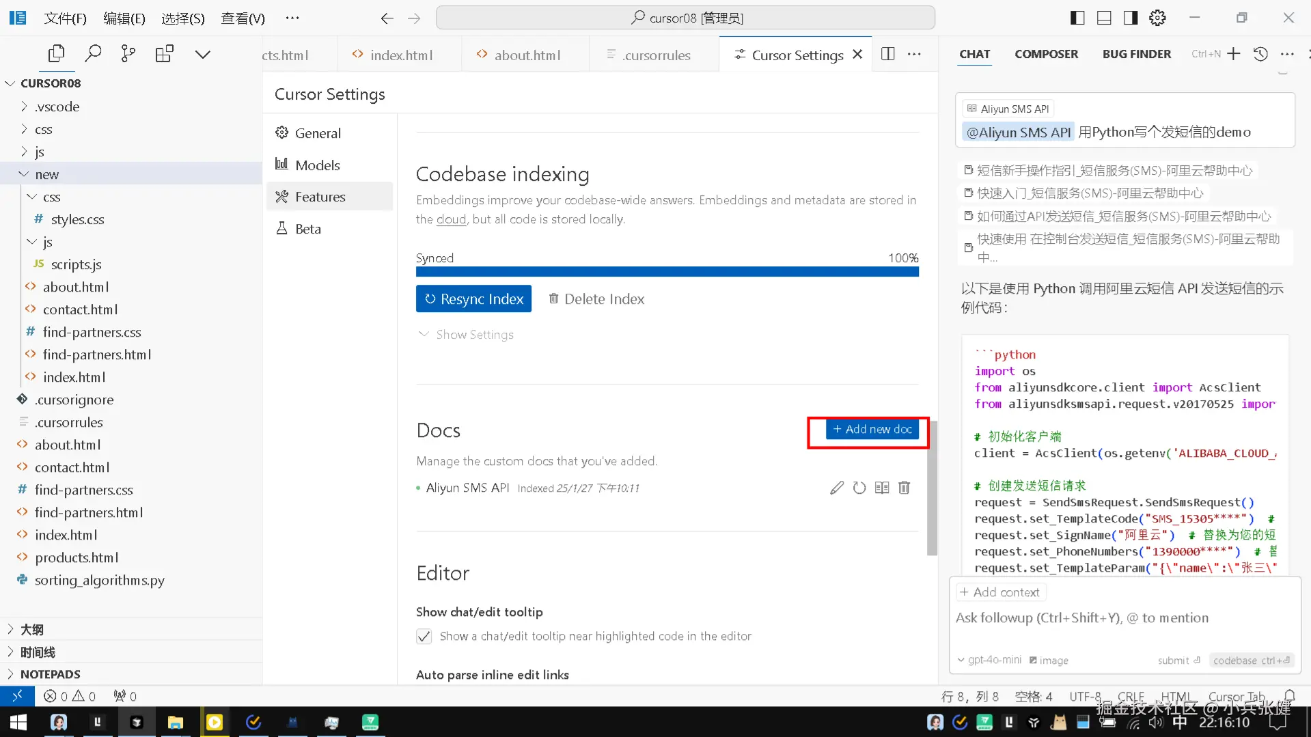Open the 编辑(E) menu
1311x737 pixels.
click(124, 18)
